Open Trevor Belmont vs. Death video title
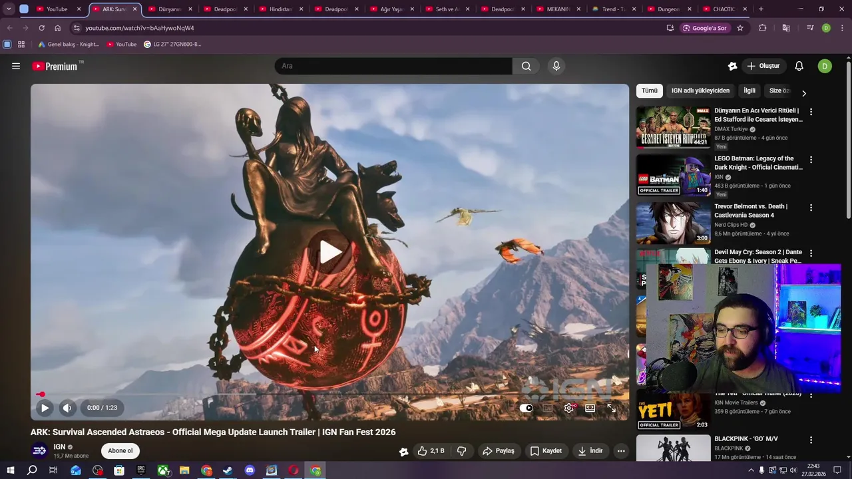 (751, 211)
